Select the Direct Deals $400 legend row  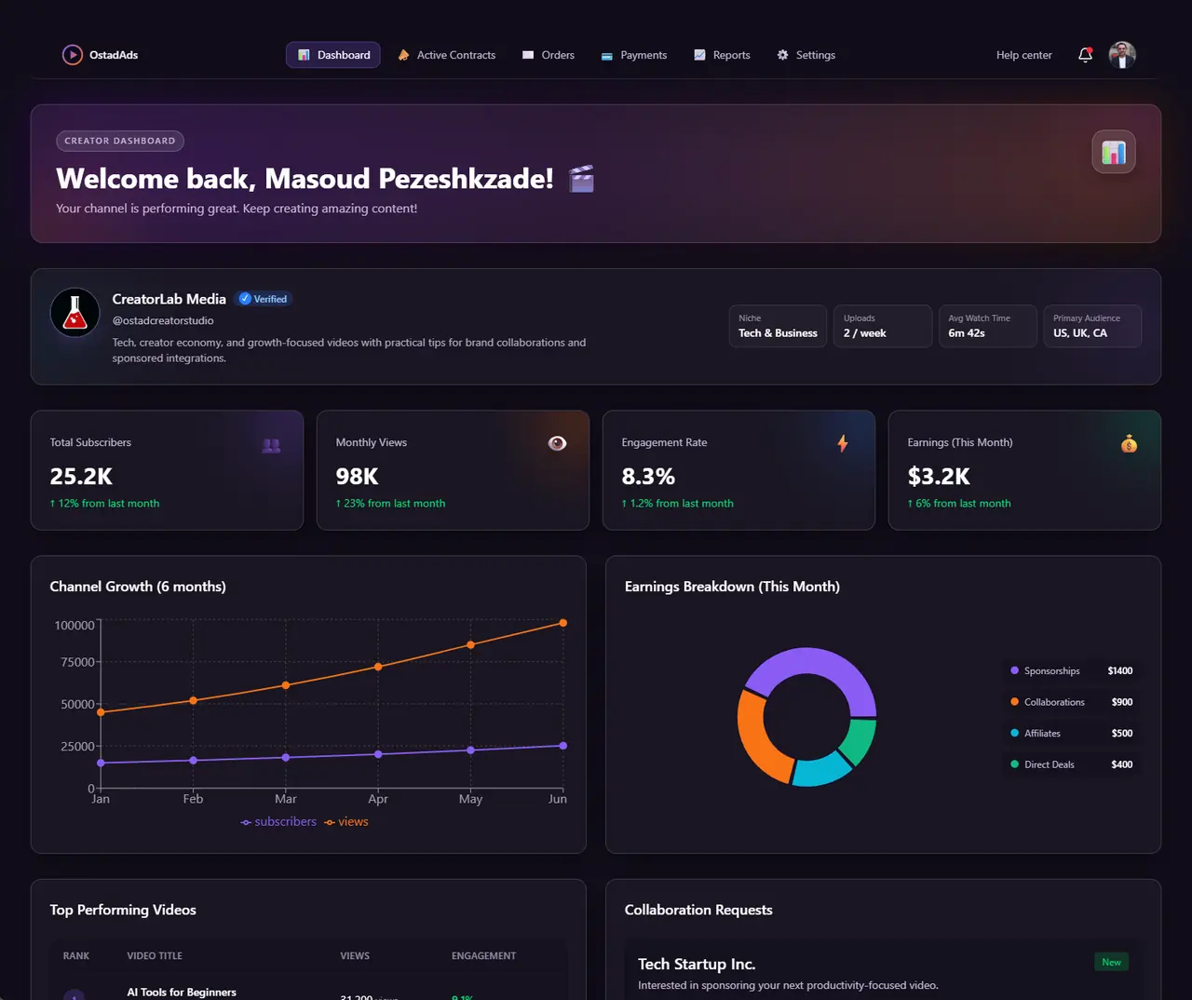[x=1072, y=764]
